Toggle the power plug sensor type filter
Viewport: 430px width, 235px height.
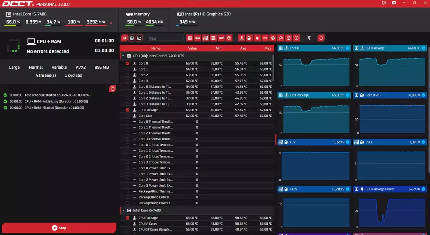pos(257,38)
